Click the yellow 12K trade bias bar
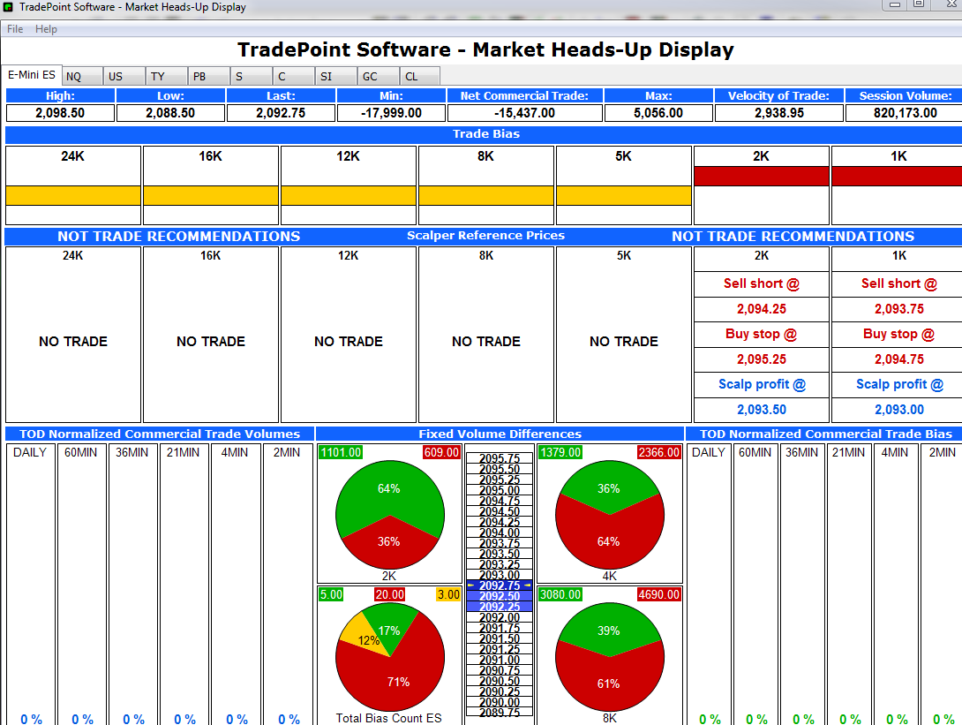Viewport: 962px width, 725px height. coord(349,195)
